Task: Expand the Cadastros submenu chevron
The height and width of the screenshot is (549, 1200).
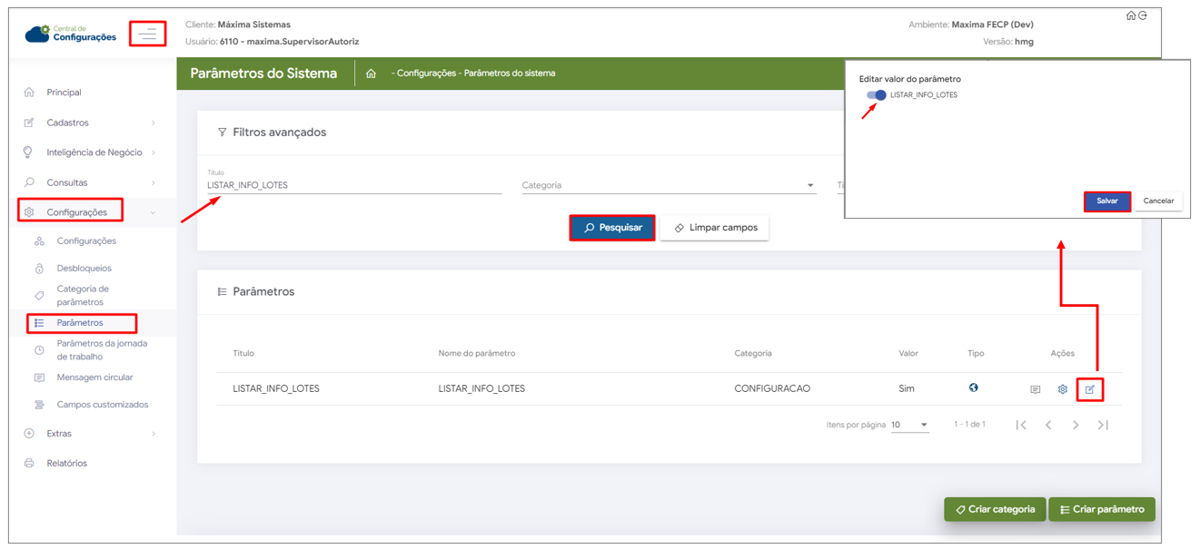Action: click(153, 123)
